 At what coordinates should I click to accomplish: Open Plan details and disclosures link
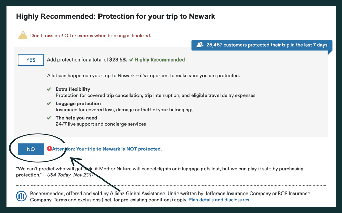[x=219, y=200]
